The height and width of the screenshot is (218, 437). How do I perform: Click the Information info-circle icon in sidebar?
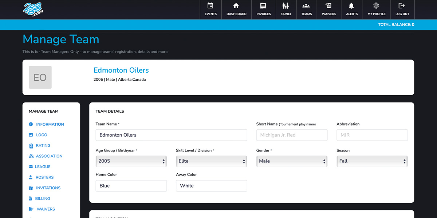pos(31,124)
